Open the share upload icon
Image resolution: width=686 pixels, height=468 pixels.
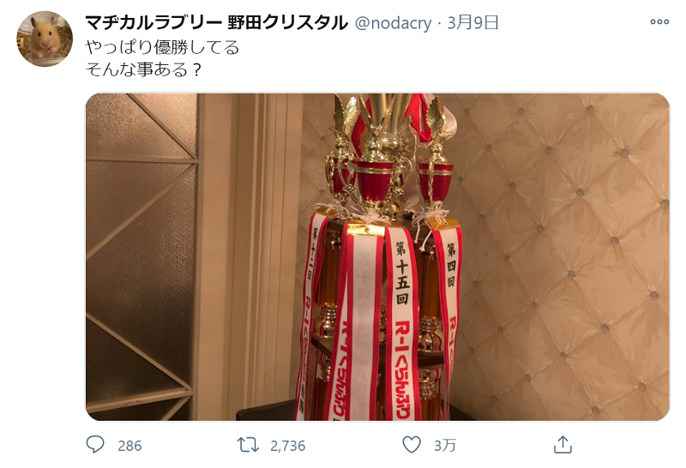coord(563,445)
